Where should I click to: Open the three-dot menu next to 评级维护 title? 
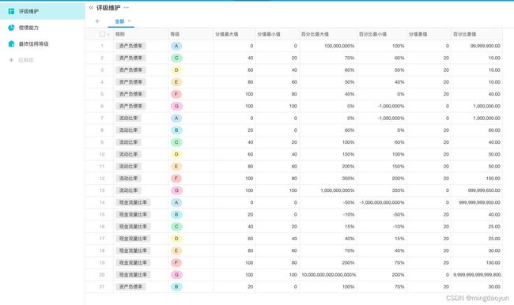[127, 8]
